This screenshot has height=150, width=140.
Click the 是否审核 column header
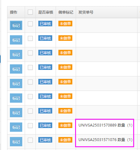pos(46,12)
